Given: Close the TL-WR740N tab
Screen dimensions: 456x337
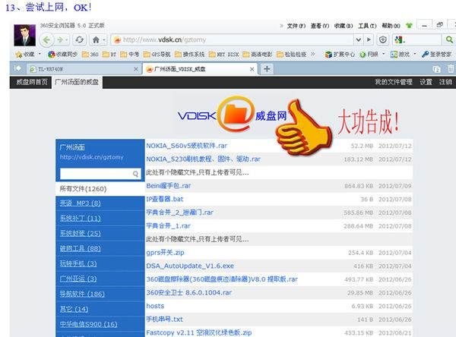Looking at the screenshot, I should coord(136,69).
